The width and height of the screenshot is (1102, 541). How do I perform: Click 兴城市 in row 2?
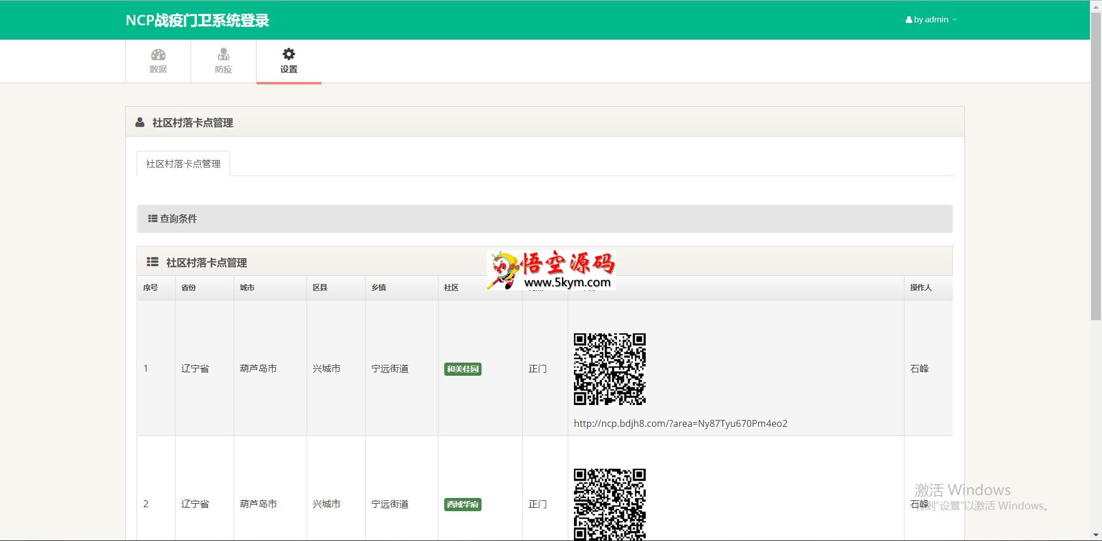pos(327,504)
